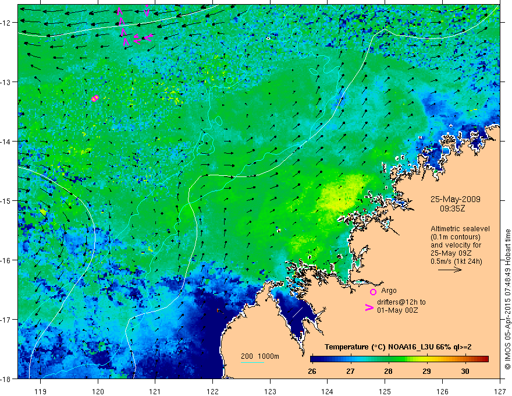Click the "drifters@12h to" legend label

[401, 302]
